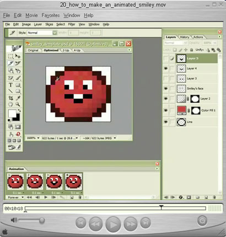Open the Forever looping options dropdown
226x237 pixels.
pyautogui.click(x=23, y=197)
